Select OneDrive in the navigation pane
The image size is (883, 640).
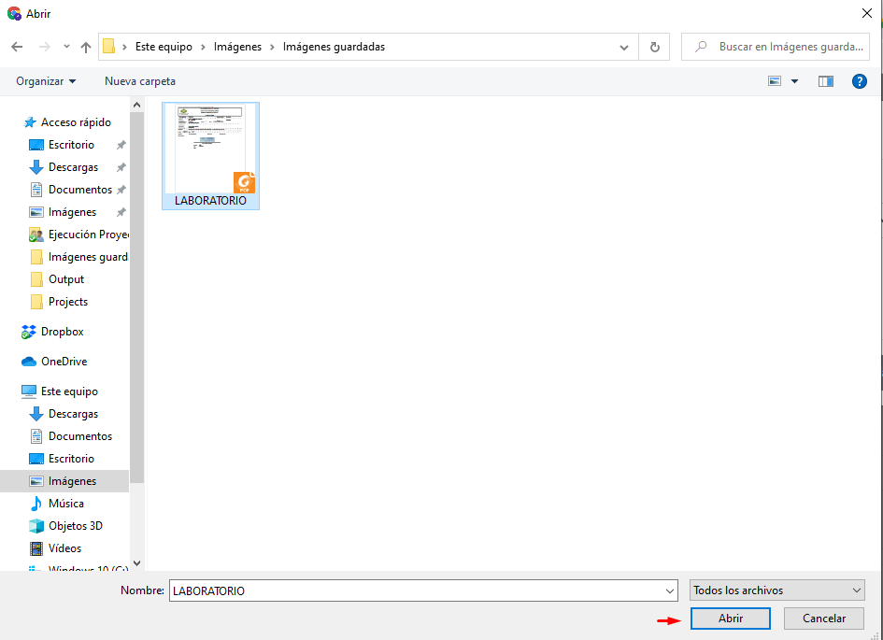pos(64,362)
